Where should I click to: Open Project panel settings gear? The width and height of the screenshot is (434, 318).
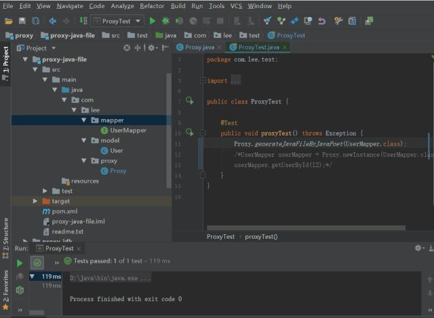pyautogui.click(x=151, y=48)
